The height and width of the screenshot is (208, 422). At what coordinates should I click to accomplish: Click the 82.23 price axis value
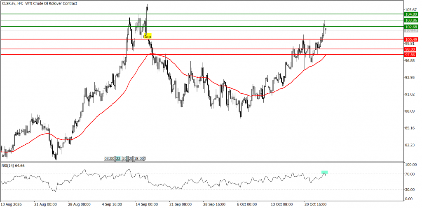[x=411, y=145]
